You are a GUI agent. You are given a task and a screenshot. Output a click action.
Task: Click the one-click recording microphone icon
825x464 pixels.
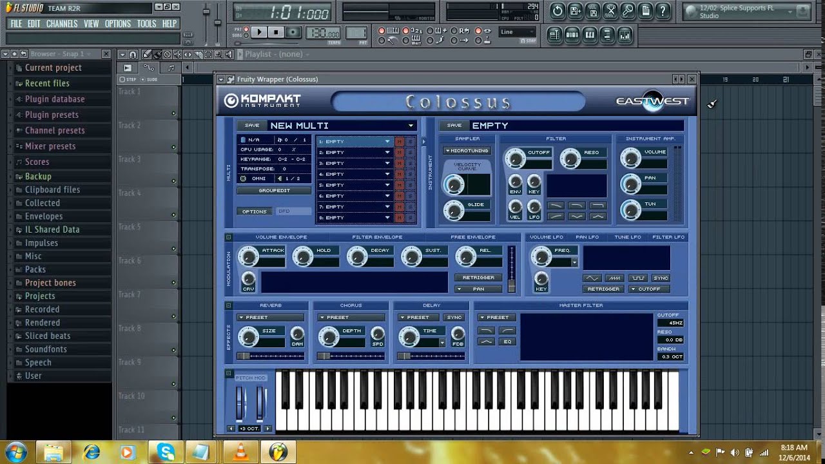(628, 10)
